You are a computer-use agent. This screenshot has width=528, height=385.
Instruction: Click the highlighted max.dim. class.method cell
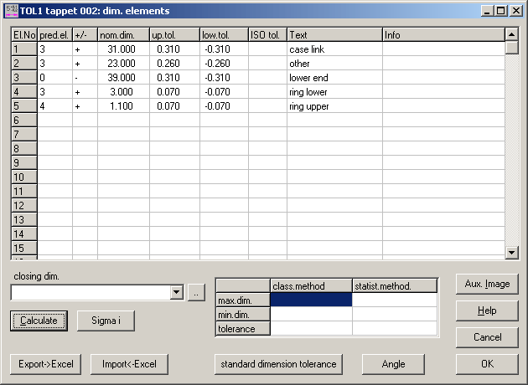[x=311, y=299]
